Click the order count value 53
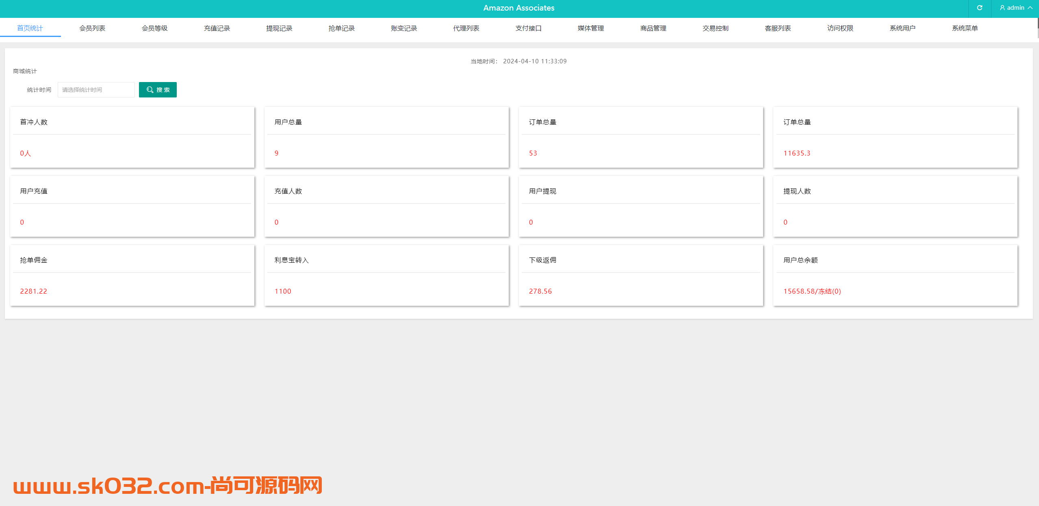1039x506 pixels. (533, 153)
